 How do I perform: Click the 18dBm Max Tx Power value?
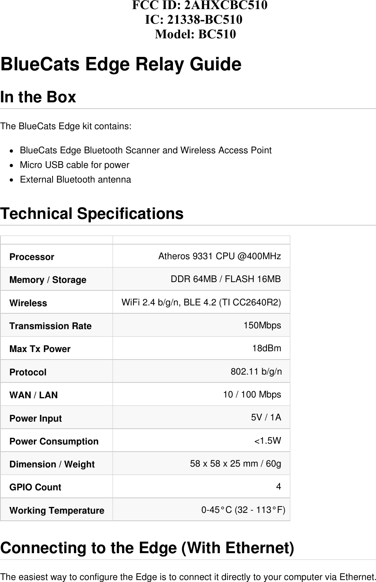click(x=267, y=348)
